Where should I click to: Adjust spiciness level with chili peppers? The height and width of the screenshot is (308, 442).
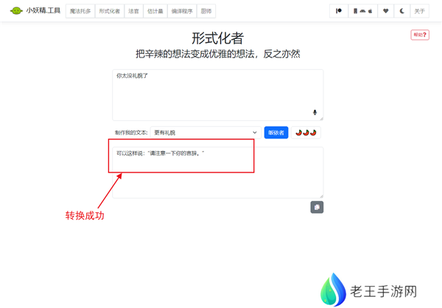(x=306, y=133)
